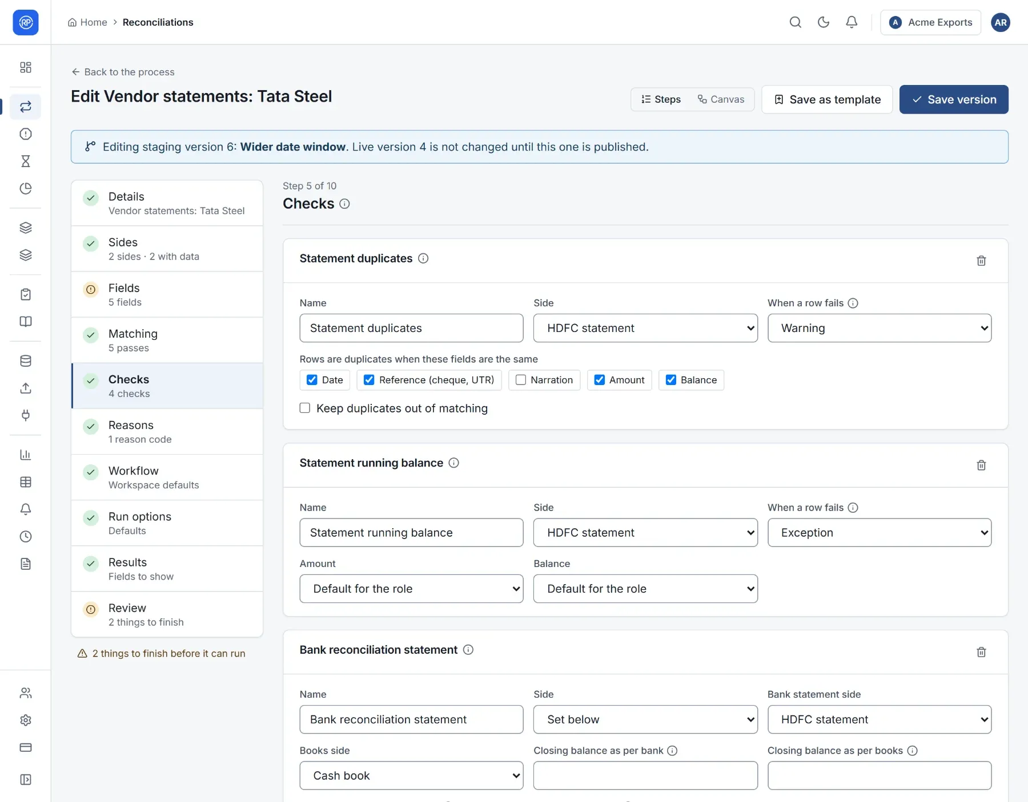
Task: Uncheck the Balance duplicate field
Action: (x=671, y=380)
